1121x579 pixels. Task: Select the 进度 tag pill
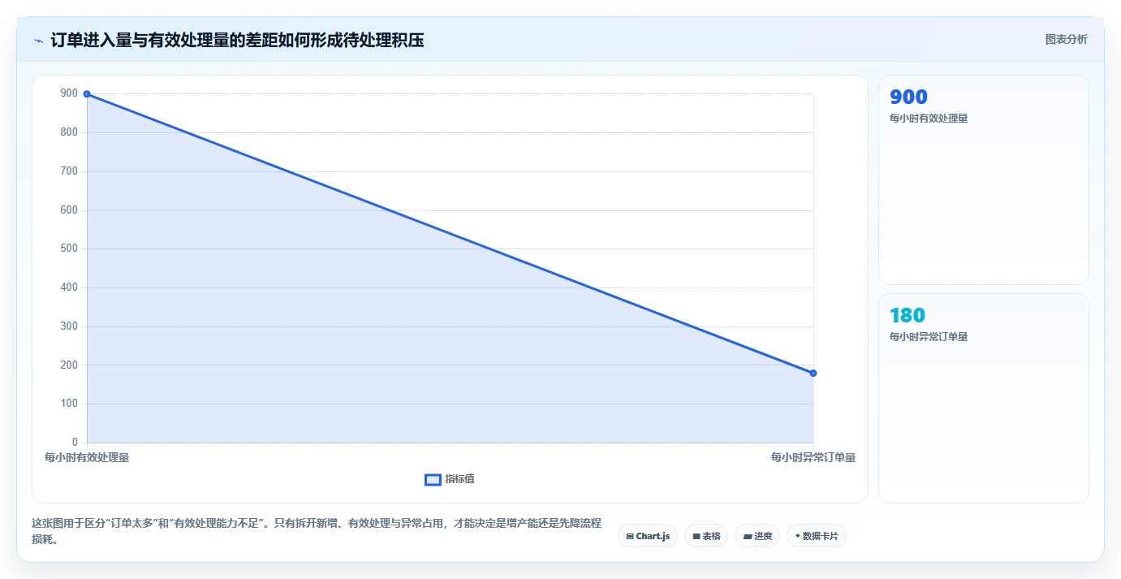[757, 536]
